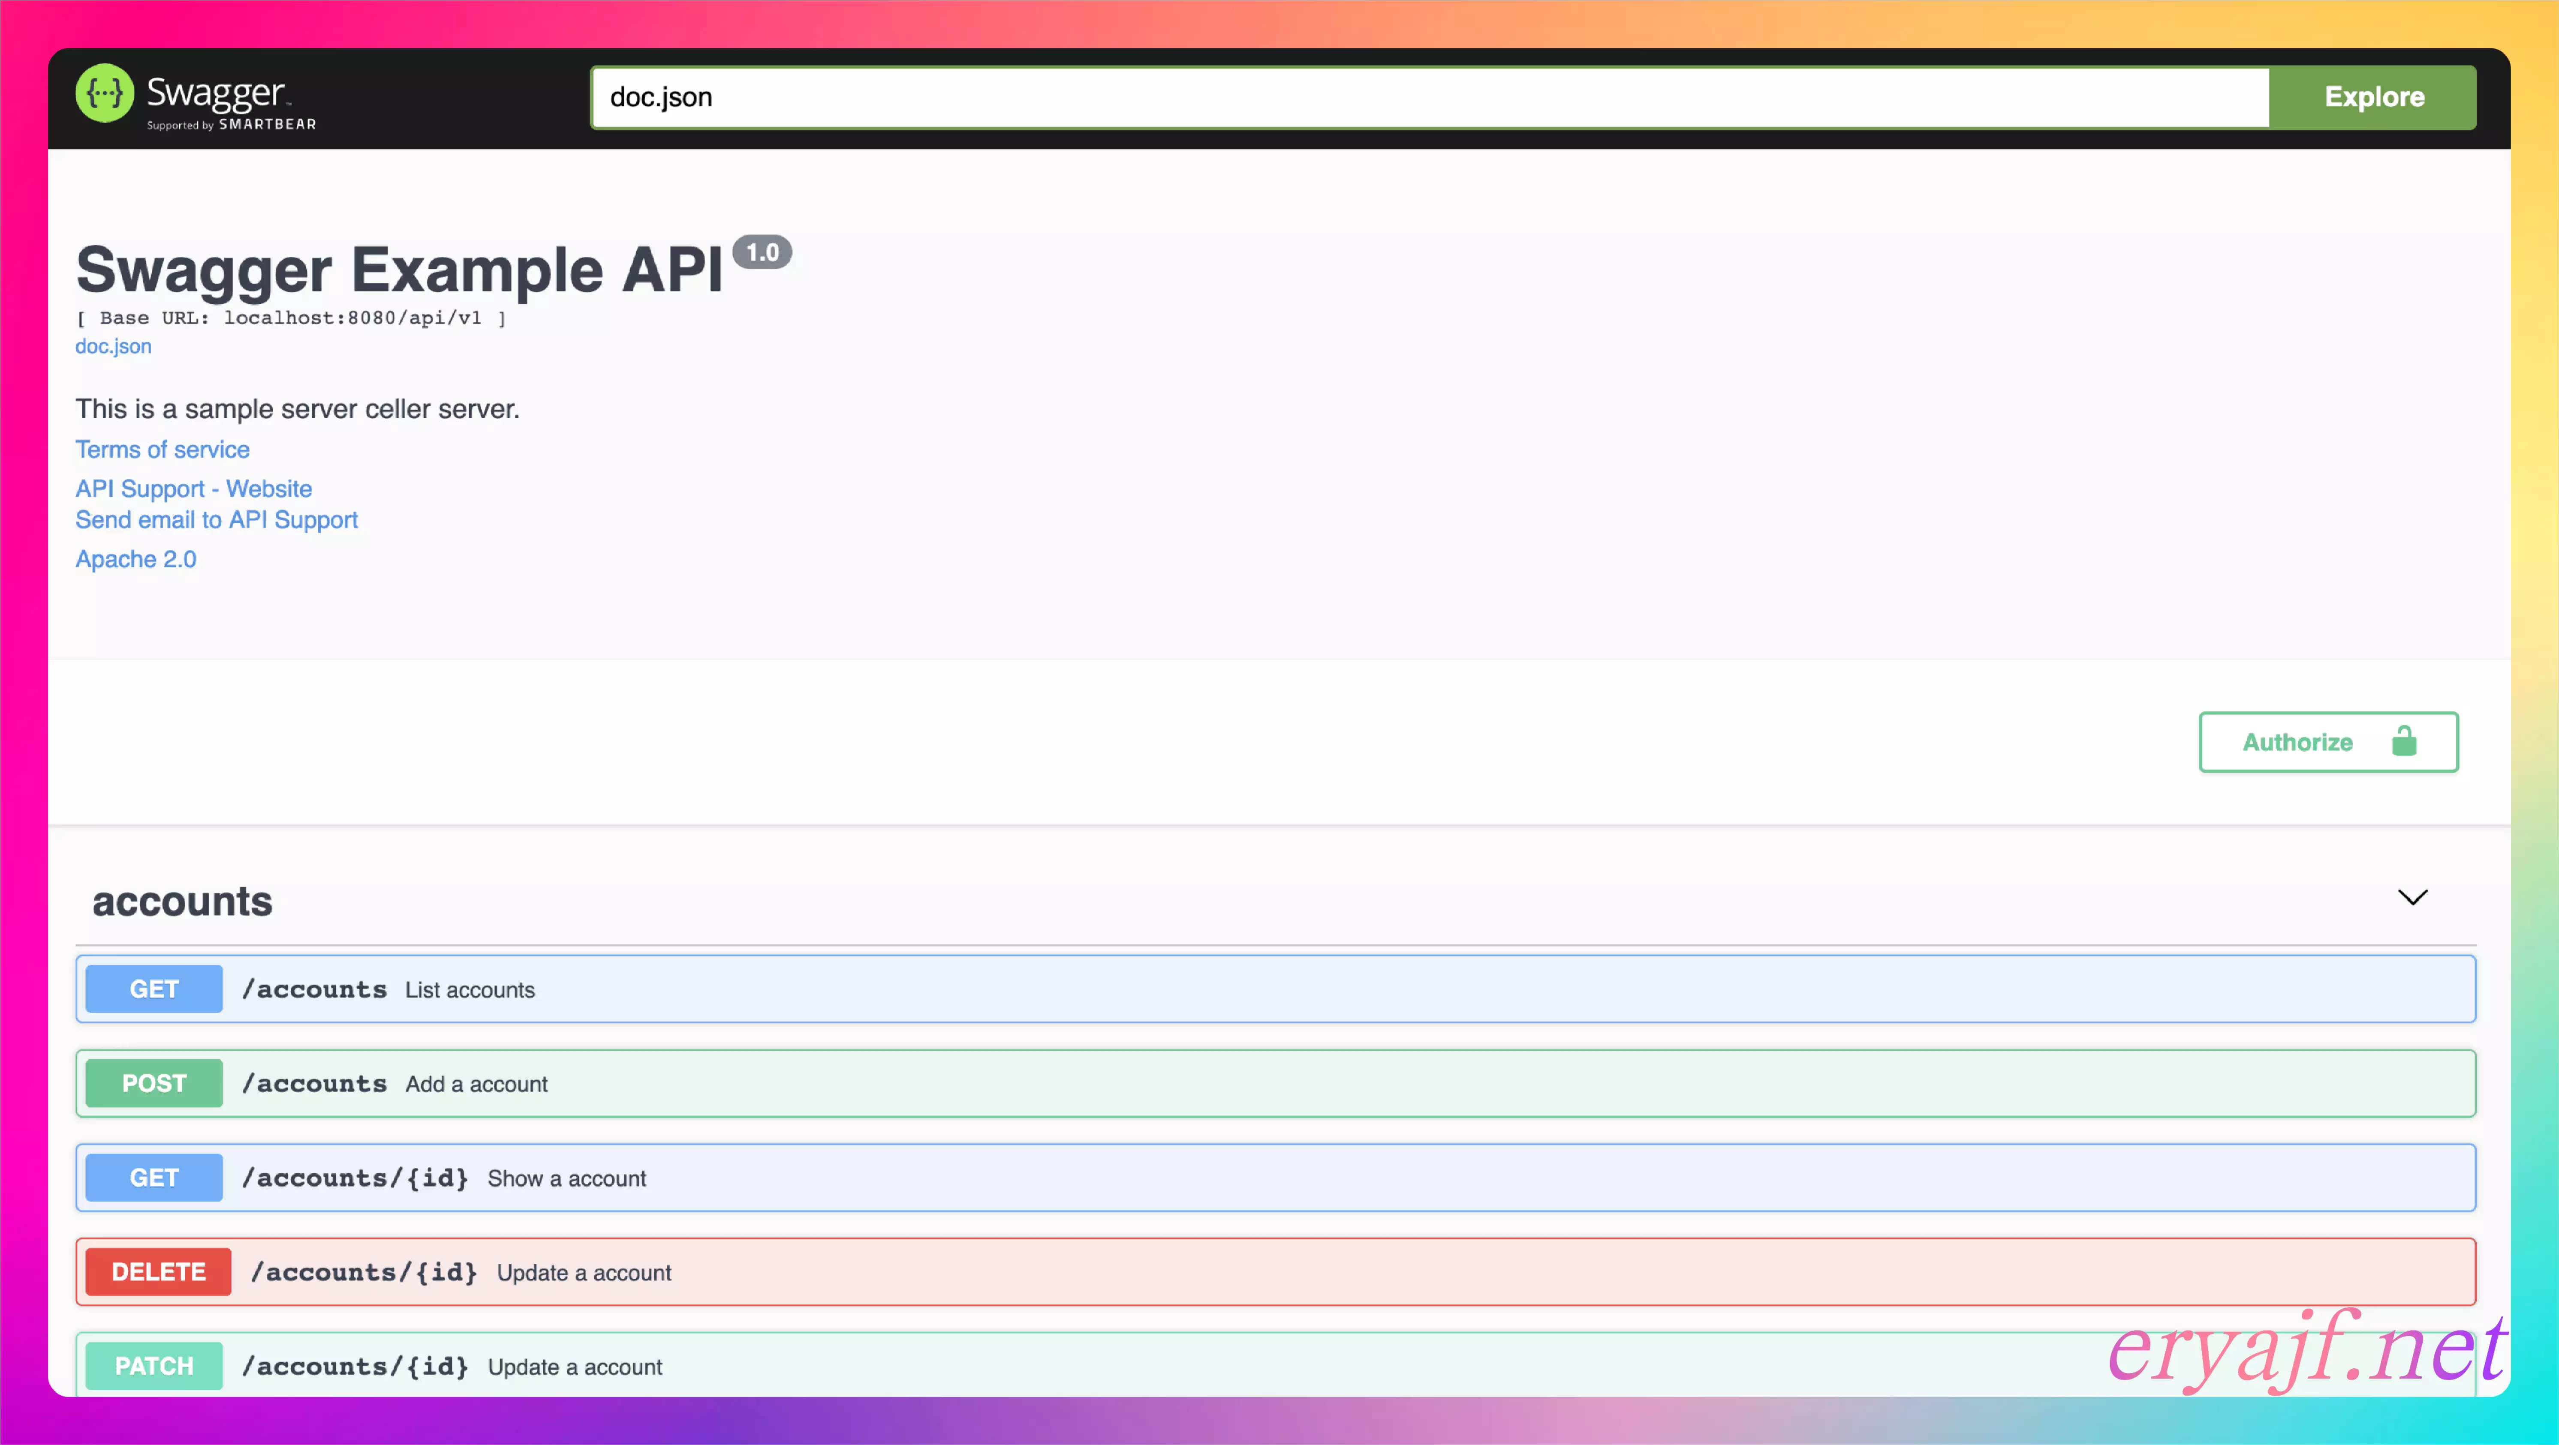Expand the GET /accounts/{id} Show a account operation
The width and height of the screenshot is (2559, 1445).
click(x=1276, y=1178)
